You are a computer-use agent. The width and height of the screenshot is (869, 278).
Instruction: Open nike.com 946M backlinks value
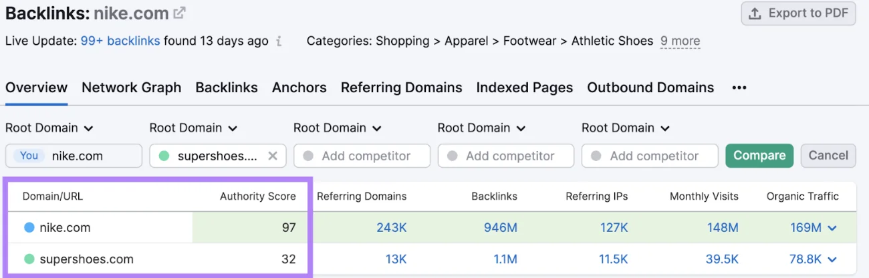click(x=501, y=228)
